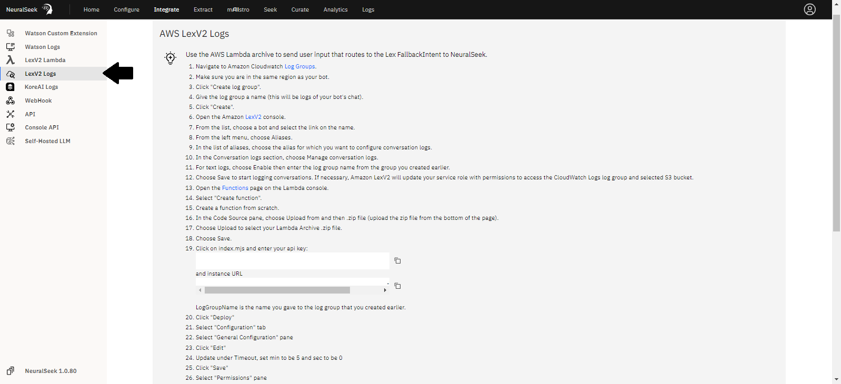Click step text Select "Create function"
841x384 pixels.
pos(228,198)
